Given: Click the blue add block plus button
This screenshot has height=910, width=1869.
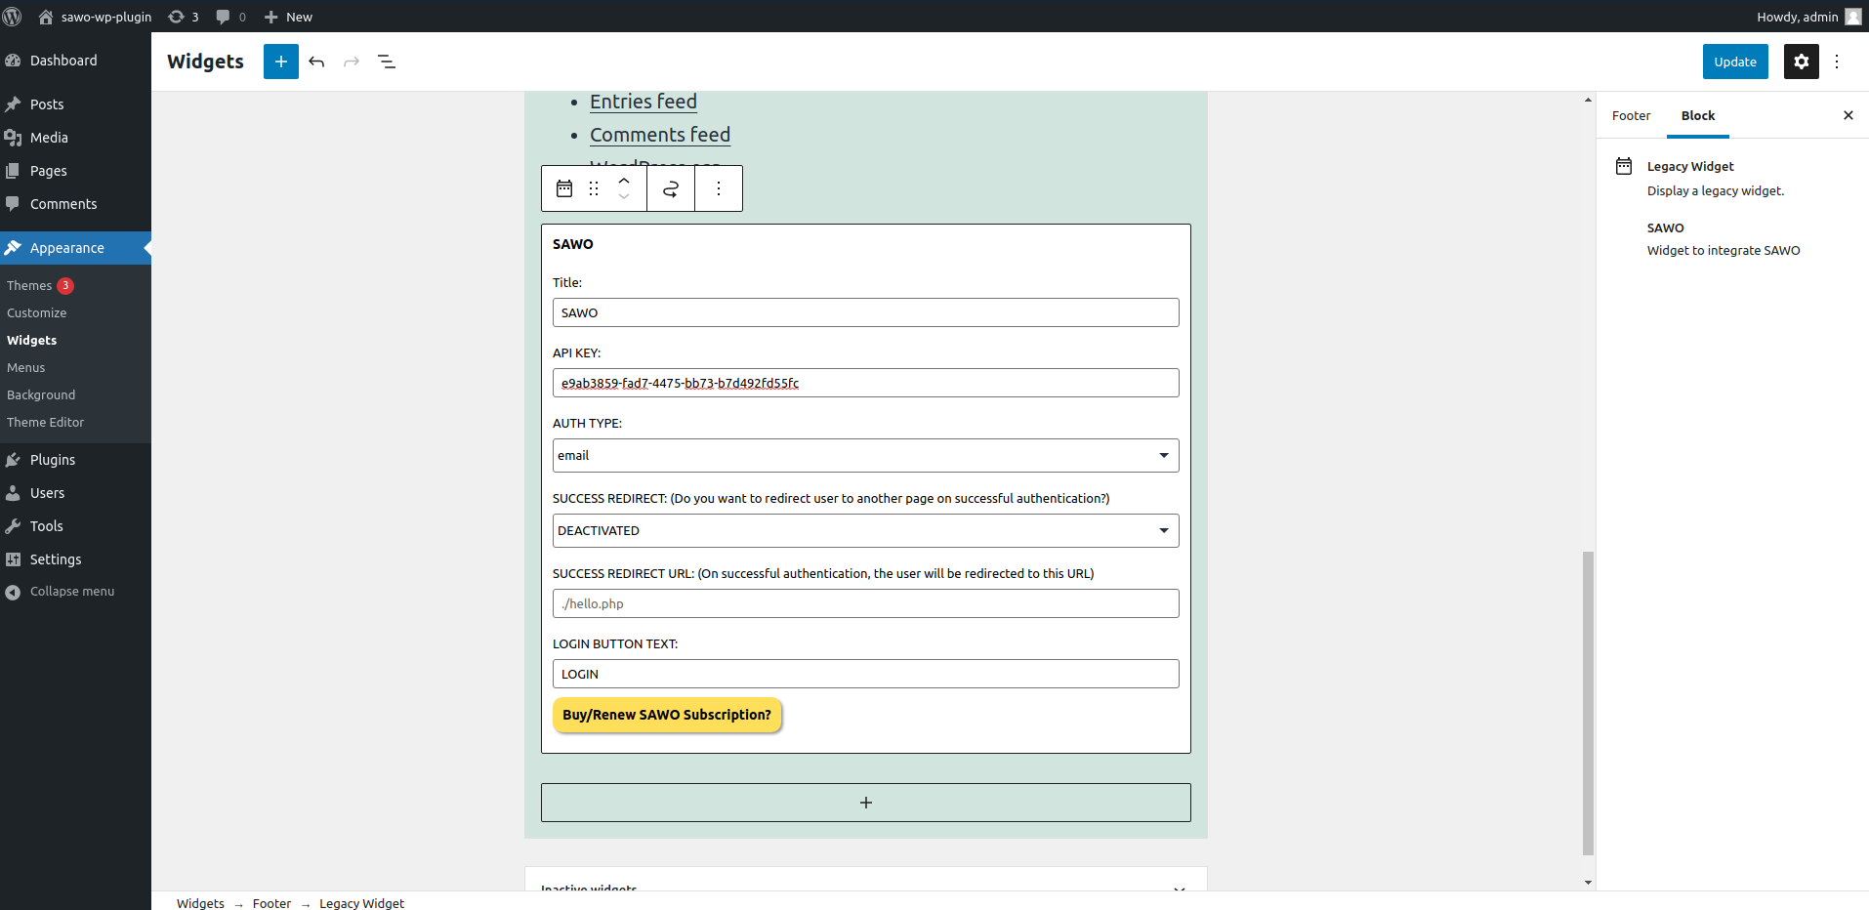Looking at the screenshot, I should [x=281, y=62].
